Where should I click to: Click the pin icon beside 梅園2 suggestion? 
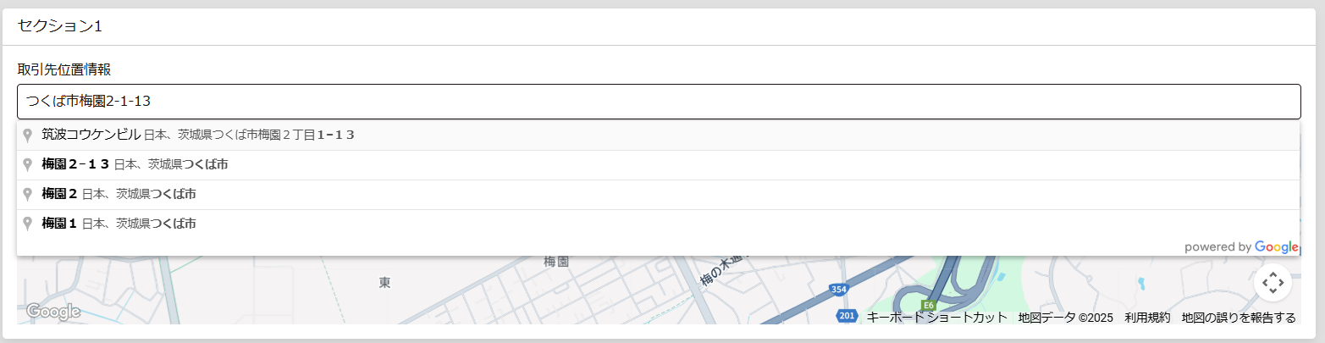coord(27,195)
